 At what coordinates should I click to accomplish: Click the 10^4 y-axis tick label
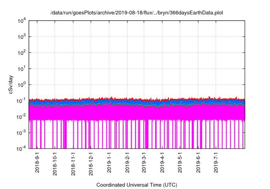pos(22,21)
